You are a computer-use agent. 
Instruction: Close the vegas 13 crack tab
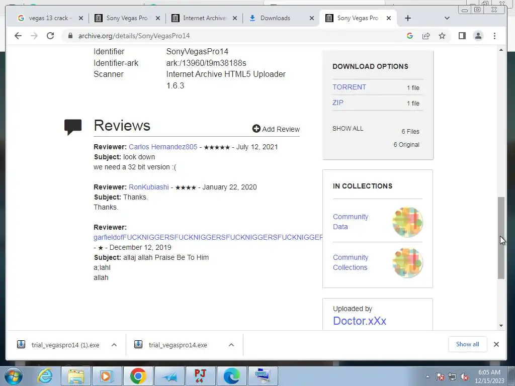click(81, 18)
